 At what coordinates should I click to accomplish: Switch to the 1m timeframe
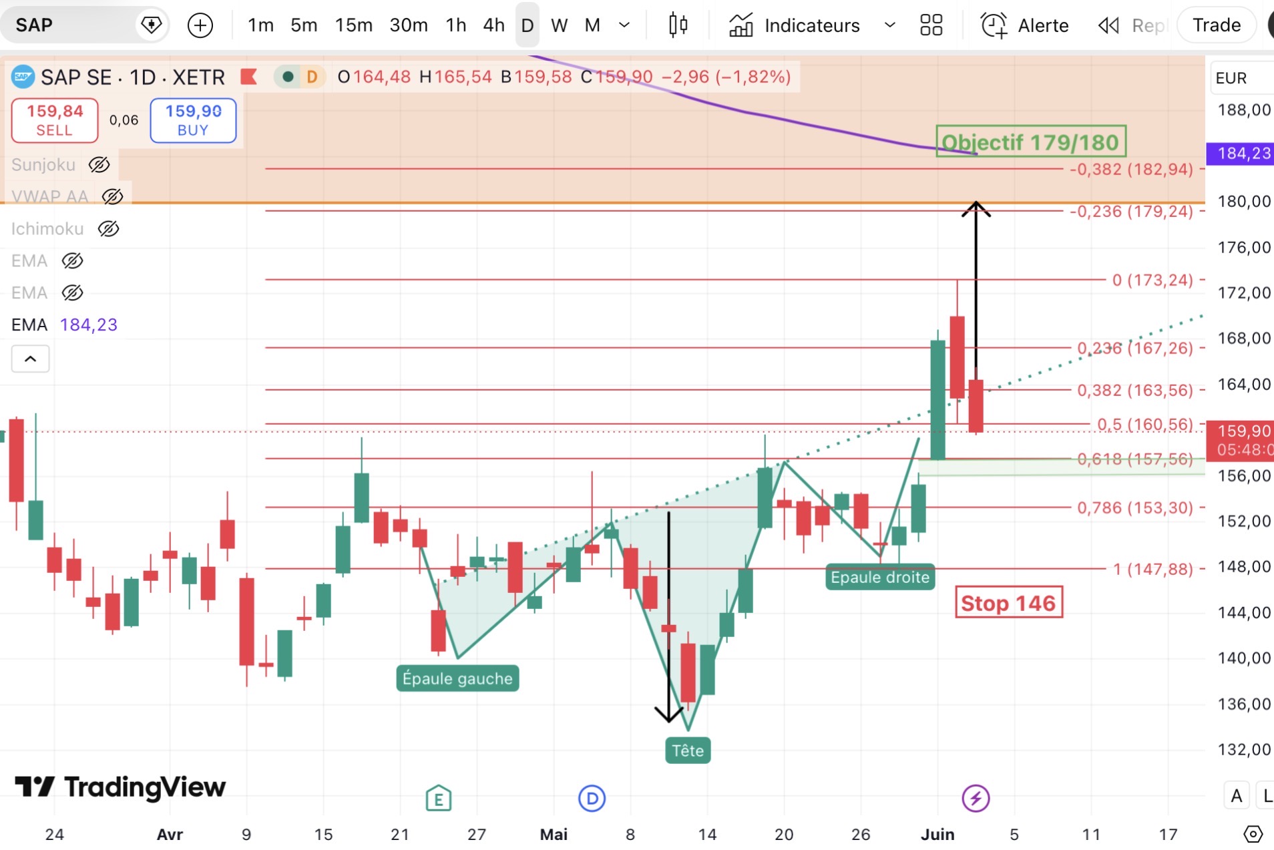coord(260,25)
